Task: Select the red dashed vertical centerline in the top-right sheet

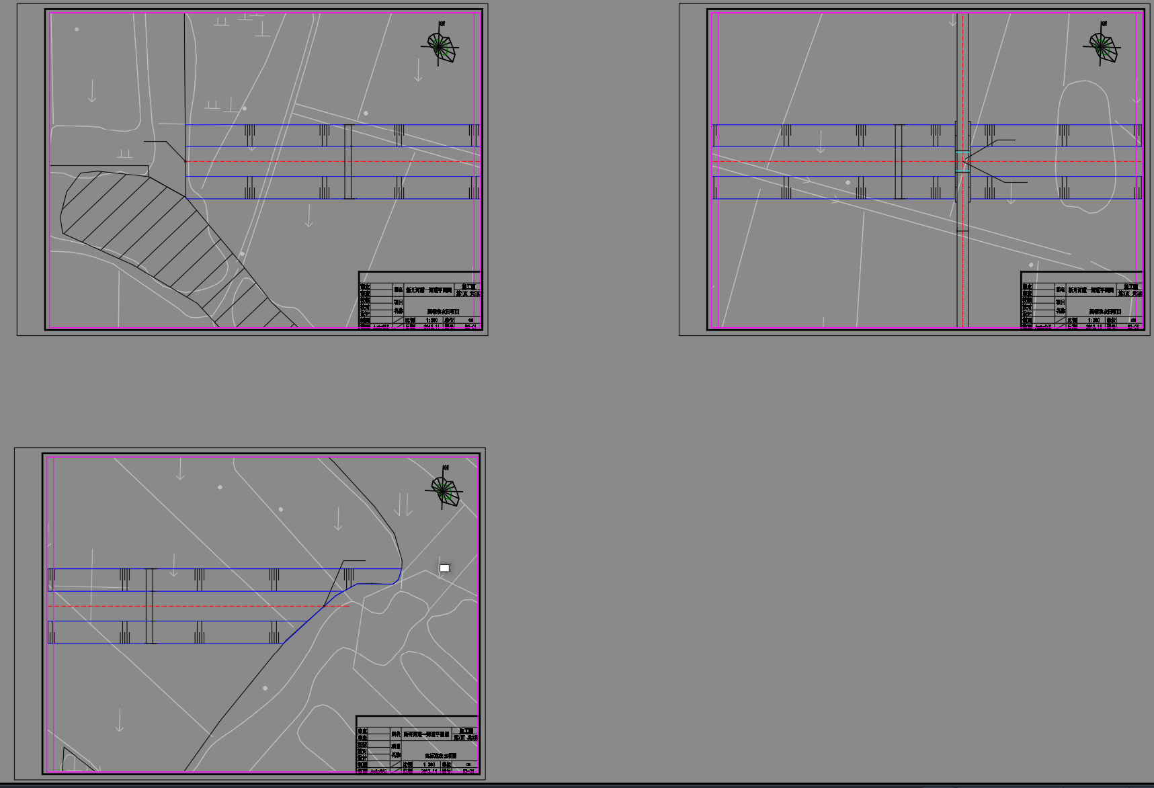Action: (x=963, y=169)
